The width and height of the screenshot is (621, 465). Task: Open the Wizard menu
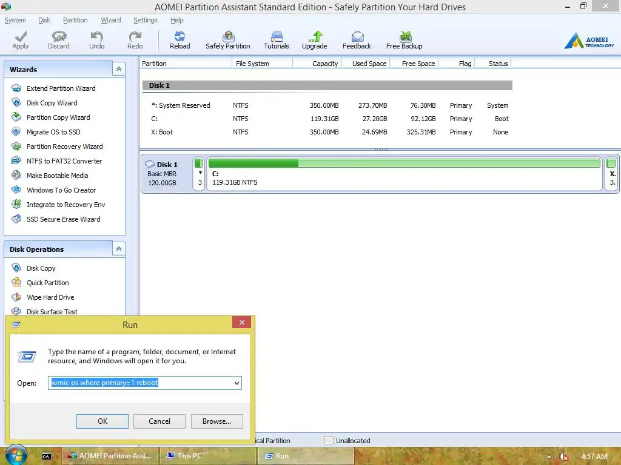[x=111, y=20]
